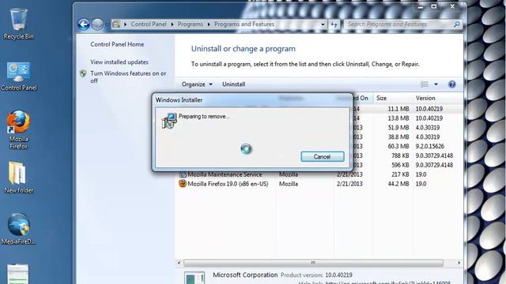The height and width of the screenshot is (284, 506).
Task: Open the Help question mark icon
Action: click(x=451, y=84)
